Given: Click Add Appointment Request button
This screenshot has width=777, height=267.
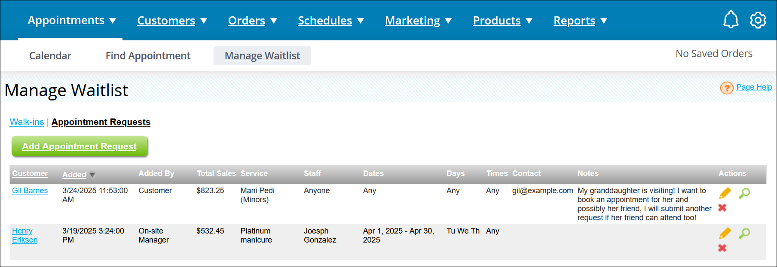Looking at the screenshot, I should (x=80, y=146).
